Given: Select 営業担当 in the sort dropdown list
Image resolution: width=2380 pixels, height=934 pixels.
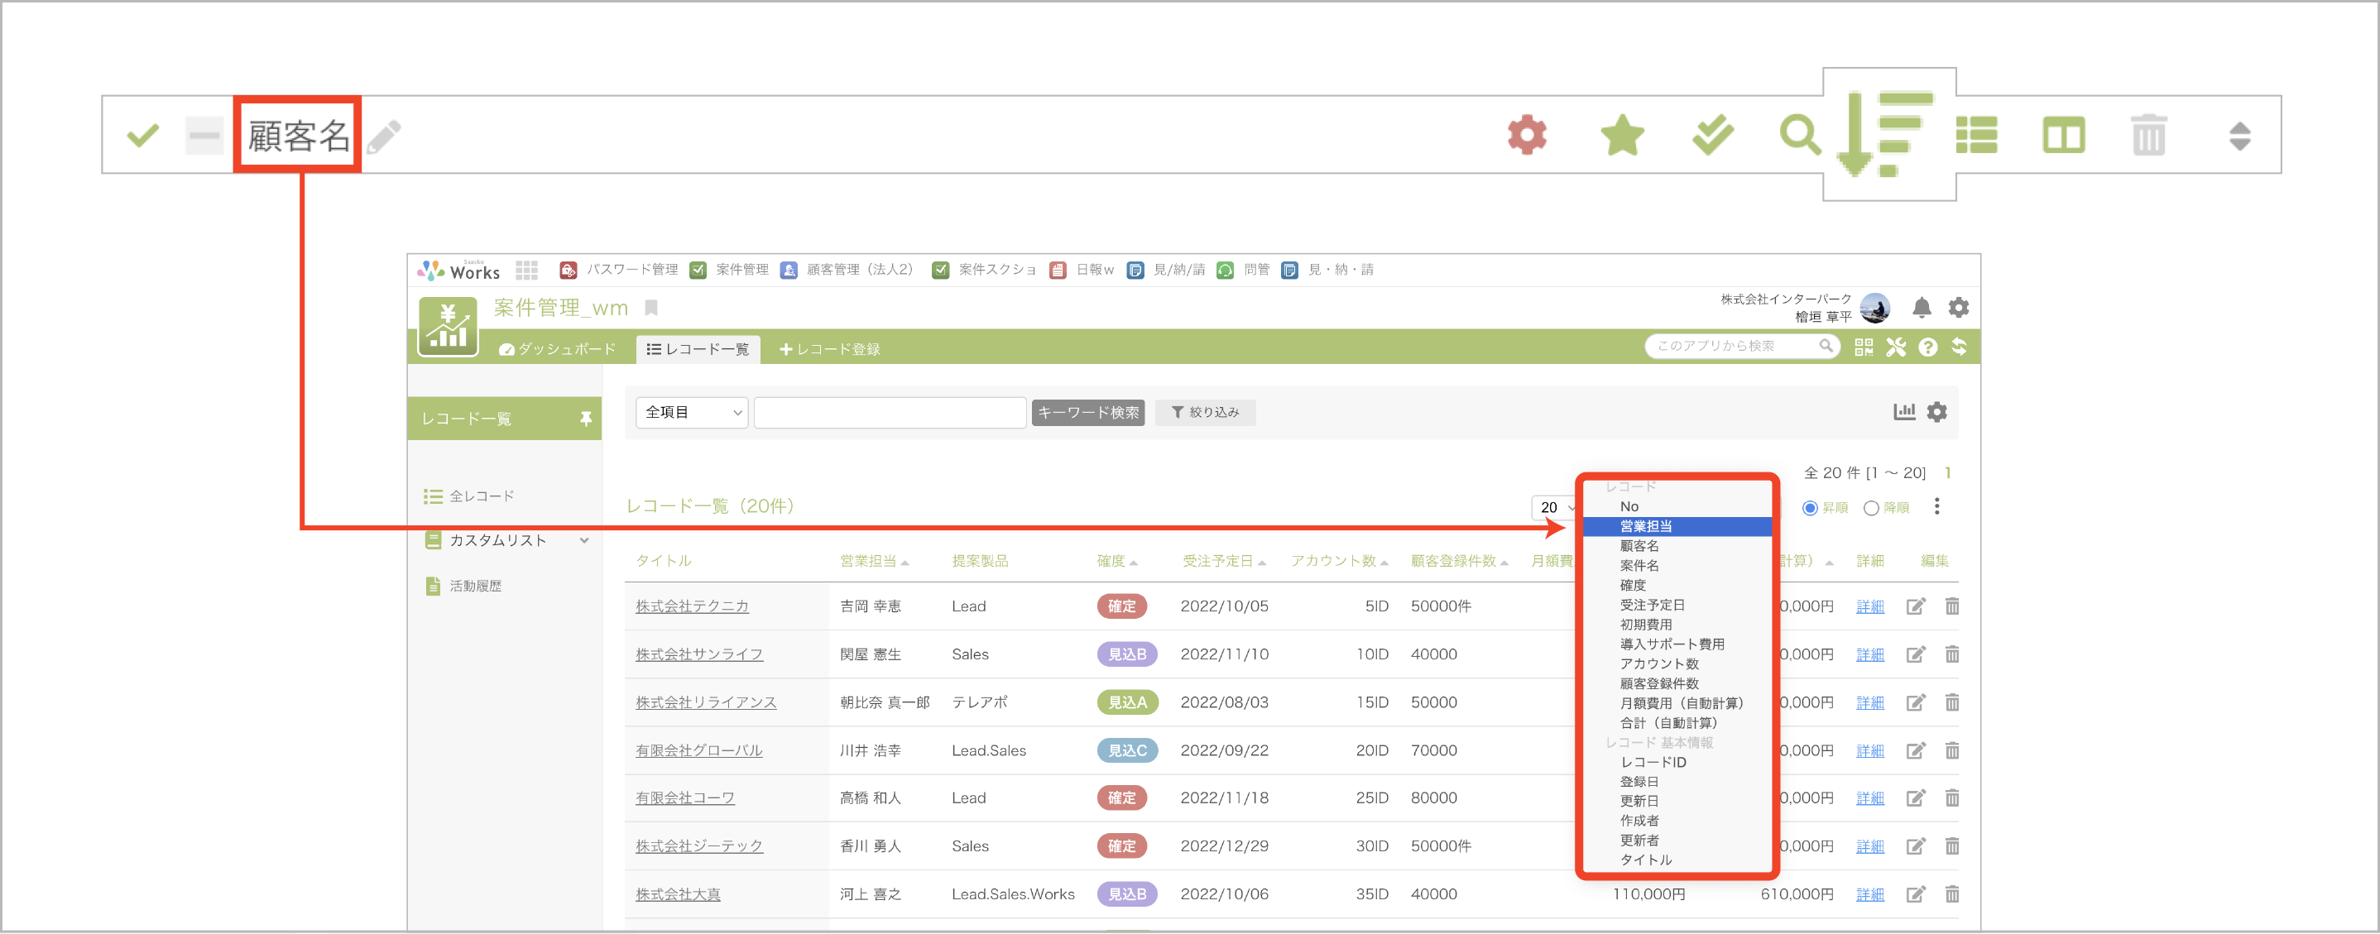Looking at the screenshot, I should tap(1677, 525).
